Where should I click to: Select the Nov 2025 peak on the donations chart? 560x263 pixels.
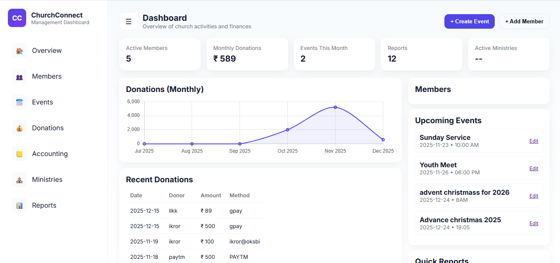pyautogui.click(x=335, y=107)
